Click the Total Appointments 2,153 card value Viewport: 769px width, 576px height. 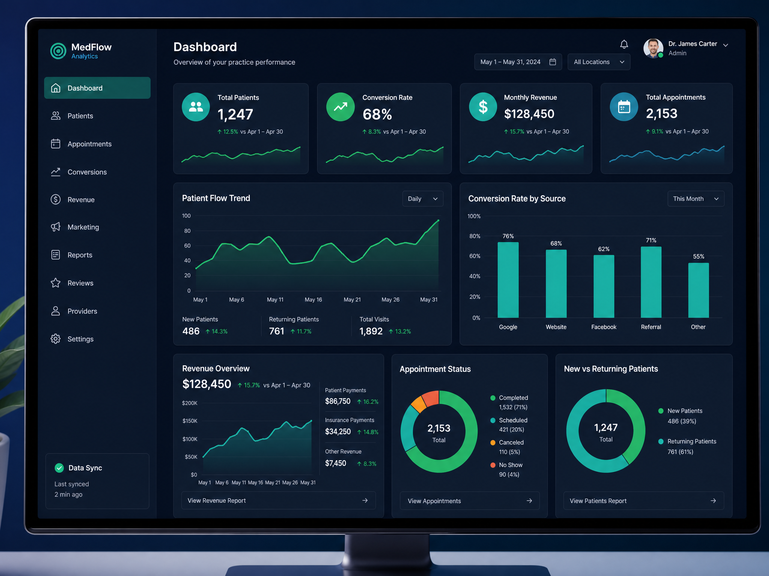coord(662,114)
